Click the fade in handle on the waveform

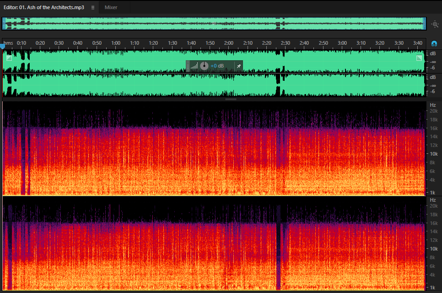pos(9,58)
